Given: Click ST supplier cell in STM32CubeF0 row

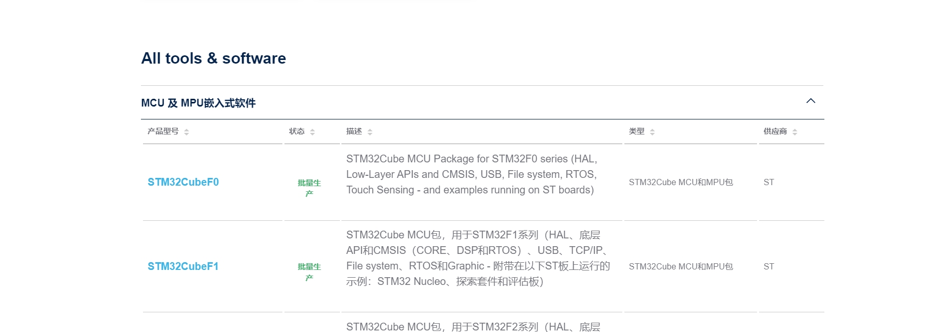Looking at the screenshot, I should 768,182.
